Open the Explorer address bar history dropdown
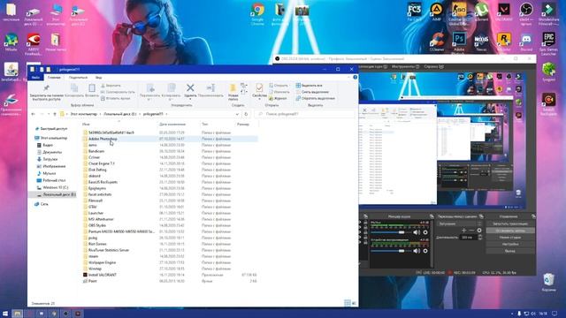Viewport: 566px width, 318px height. click(237, 114)
